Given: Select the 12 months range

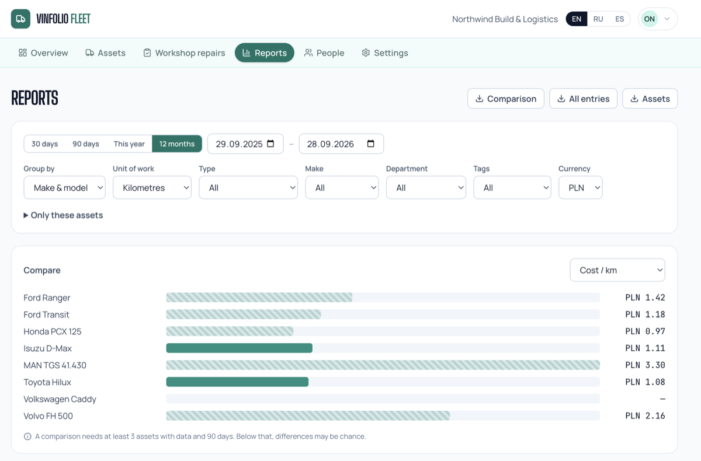Looking at the screenshot, I should (x=177, y=144).
